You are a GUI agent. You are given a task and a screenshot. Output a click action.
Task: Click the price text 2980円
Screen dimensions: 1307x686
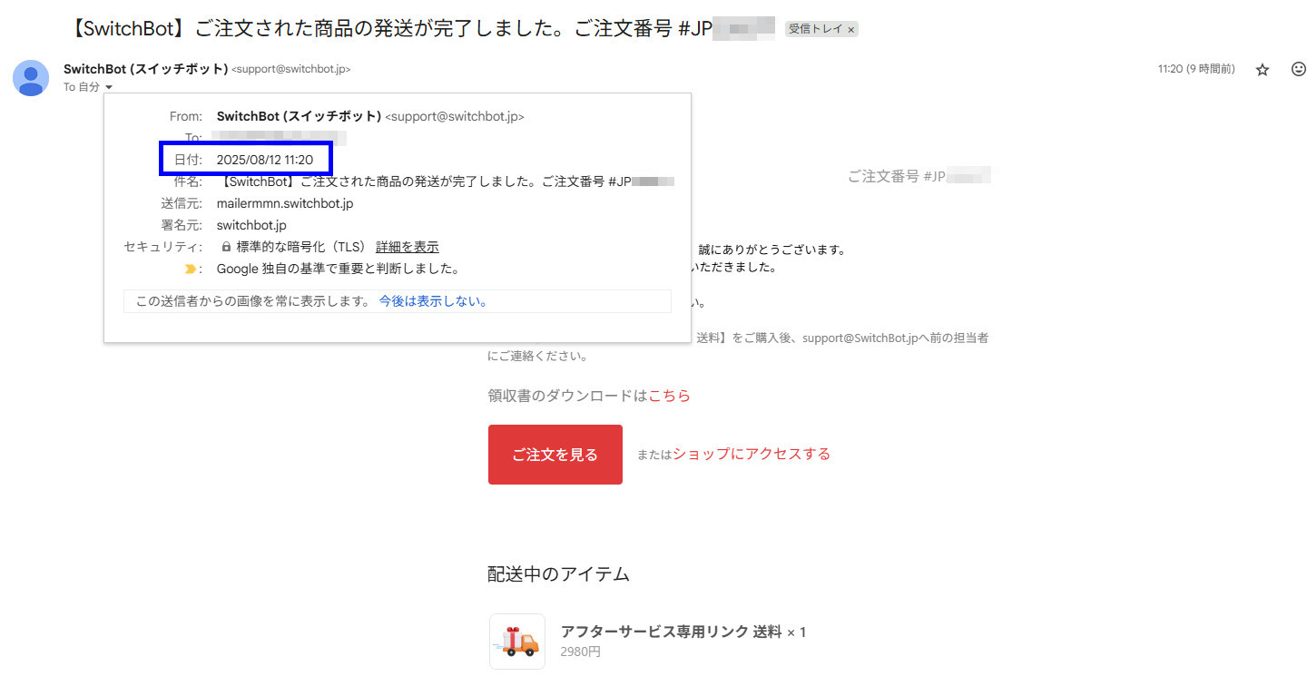tap(581, 652)
